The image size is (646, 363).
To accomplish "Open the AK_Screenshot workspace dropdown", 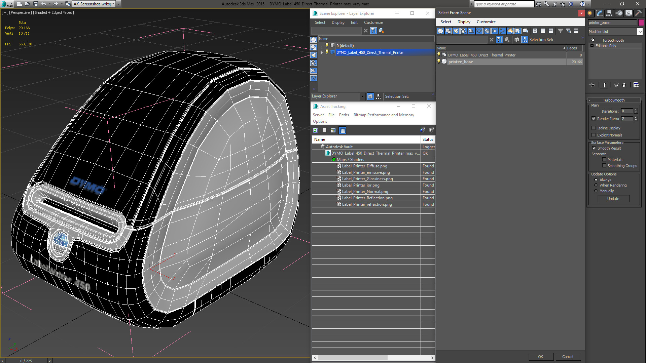I will point(114,4).
